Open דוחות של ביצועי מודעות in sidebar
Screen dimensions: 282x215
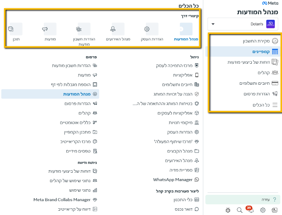pos(253,62)
